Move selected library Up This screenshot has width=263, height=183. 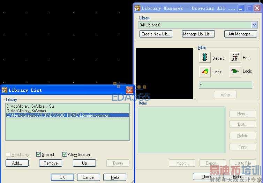tap(84, 163)
